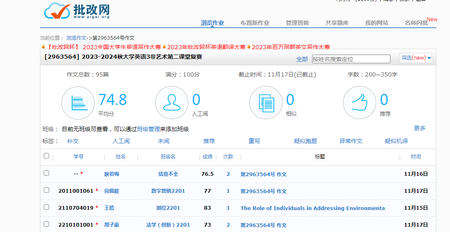Open student 应佩峻's name link
Viewport: 450px width, 232px height.
pyautogui.click(x=111, y=191)
